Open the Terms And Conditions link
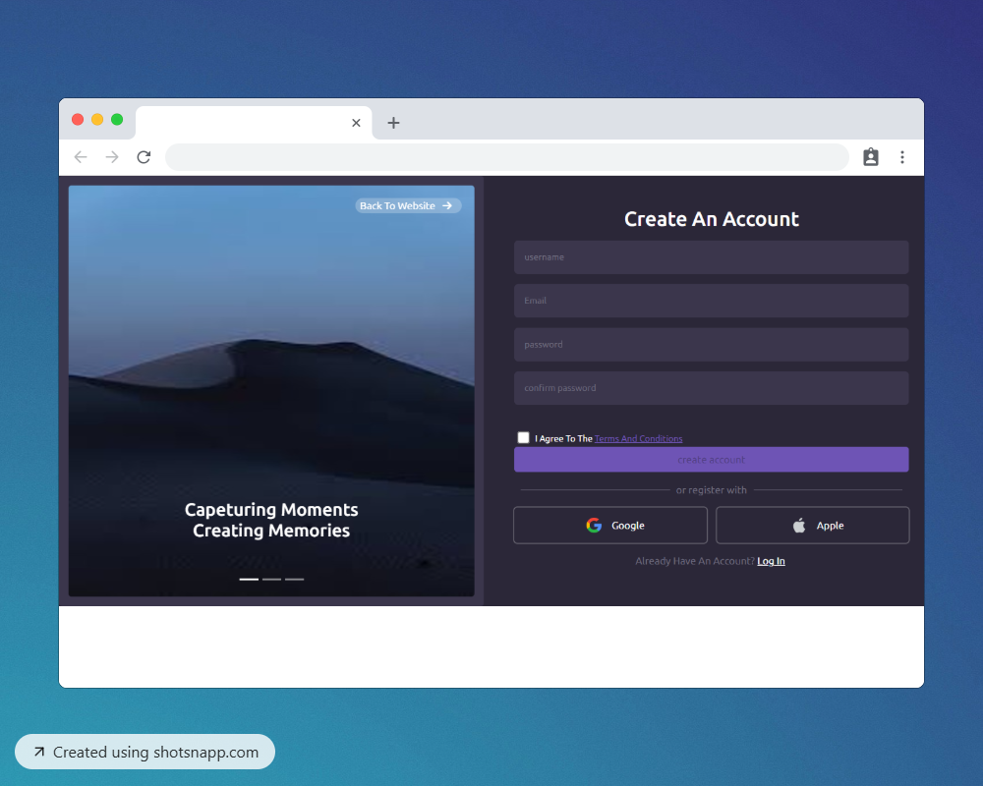This screenshot has height=786, width=983. (638, 439)
